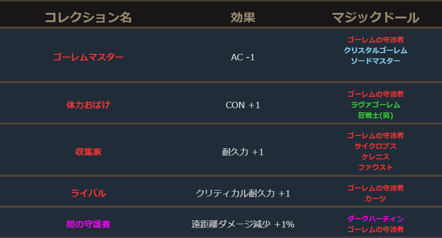This screenshot has width=442, height=238.
Task: Click the ゴーレムマスター collection name
Action: click(88, 58)
